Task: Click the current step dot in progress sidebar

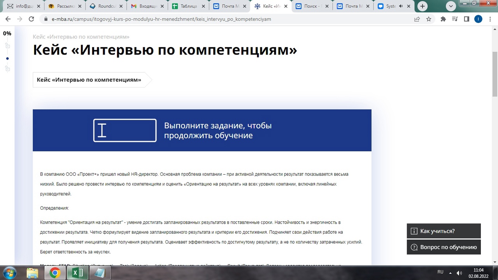Action: pos(7,59)
